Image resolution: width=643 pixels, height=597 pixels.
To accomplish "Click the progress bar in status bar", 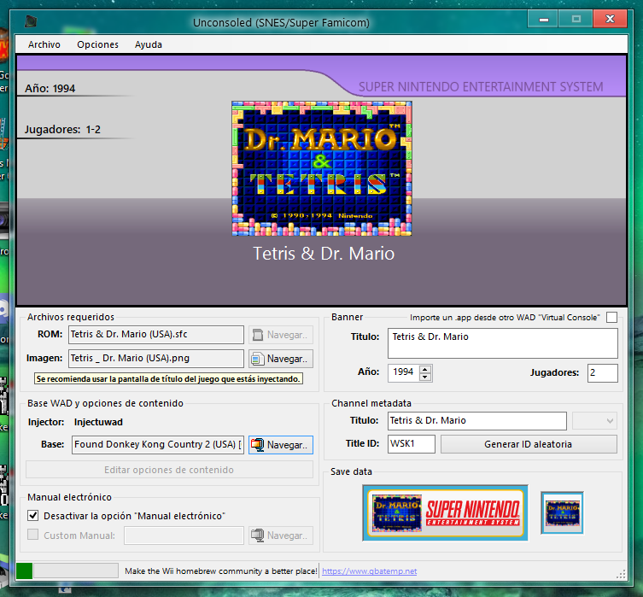I will click(76, 571).
